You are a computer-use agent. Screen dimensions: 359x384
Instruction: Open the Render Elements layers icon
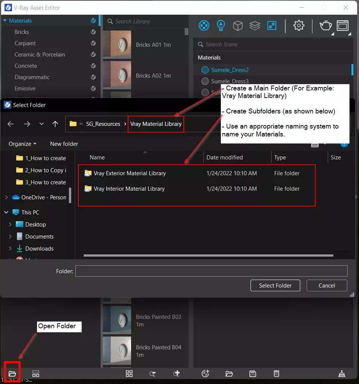255,26
